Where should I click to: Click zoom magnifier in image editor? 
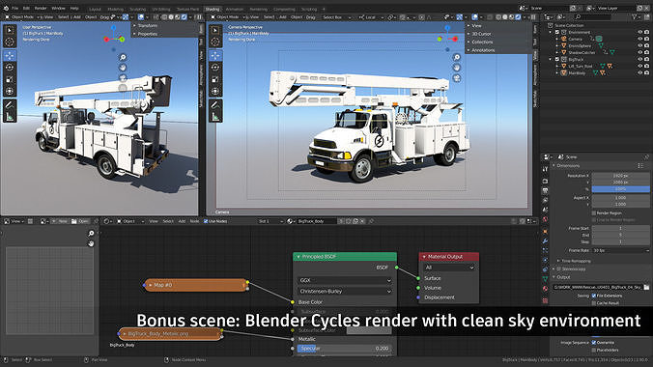pyautogui.click(x=91, y=234)
